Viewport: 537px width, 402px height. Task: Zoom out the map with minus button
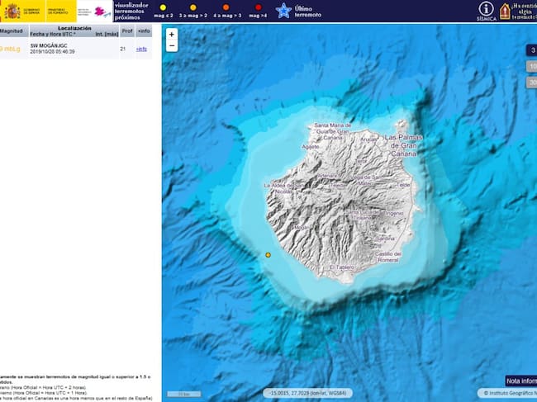coord(171,46)
